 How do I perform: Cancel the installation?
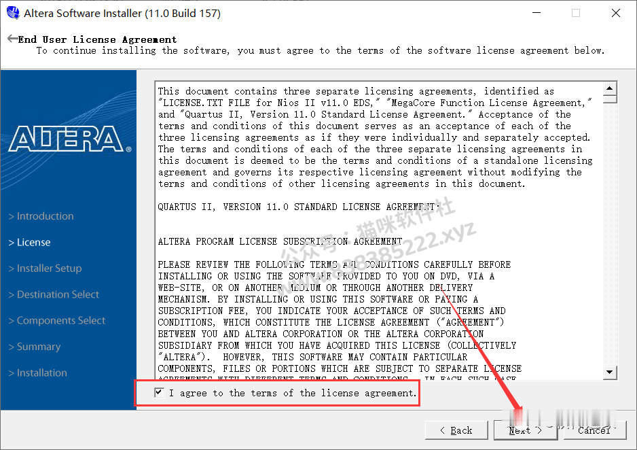595,430
